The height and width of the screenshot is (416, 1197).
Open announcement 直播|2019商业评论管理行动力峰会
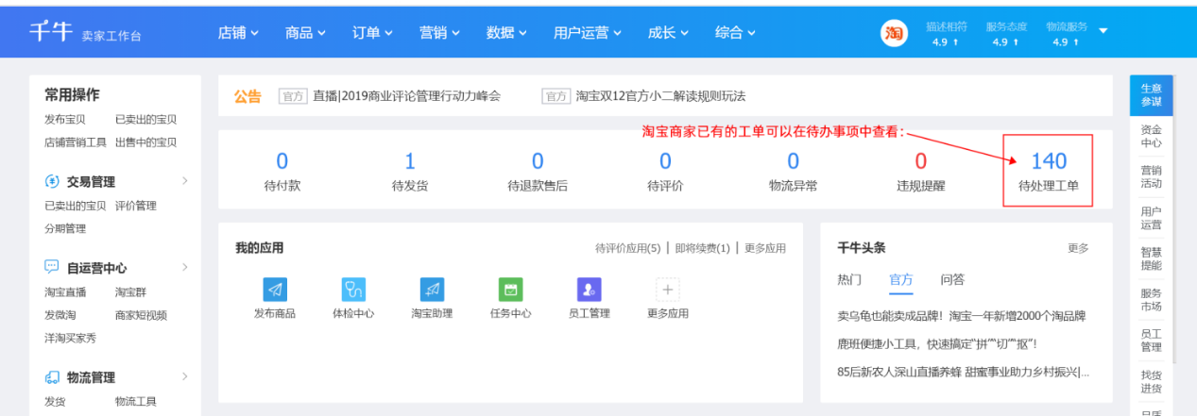pos(406,96)
